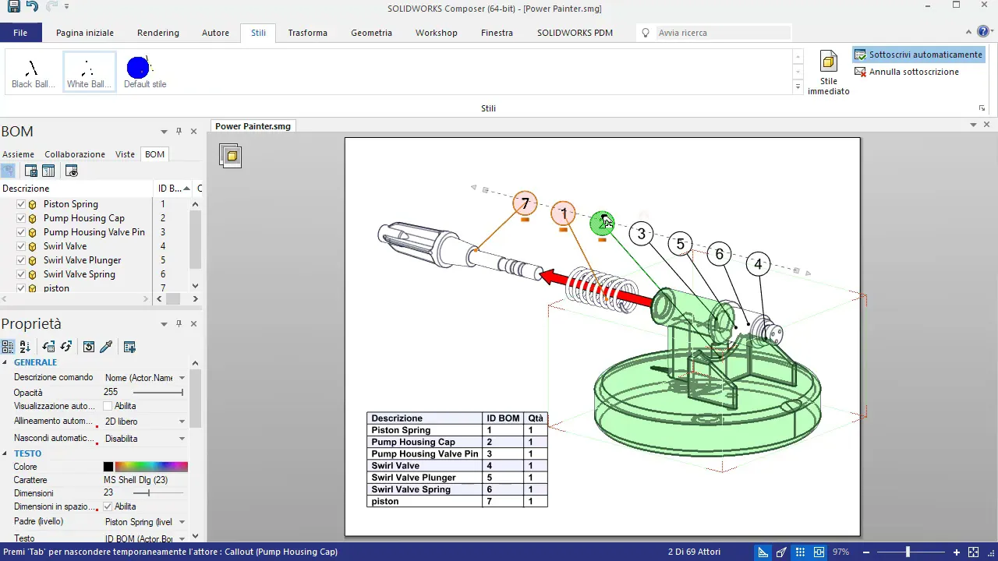Click the four-arrow fit icon right of the zoom slider
This screenshot has height=561, width=998.
973,552
